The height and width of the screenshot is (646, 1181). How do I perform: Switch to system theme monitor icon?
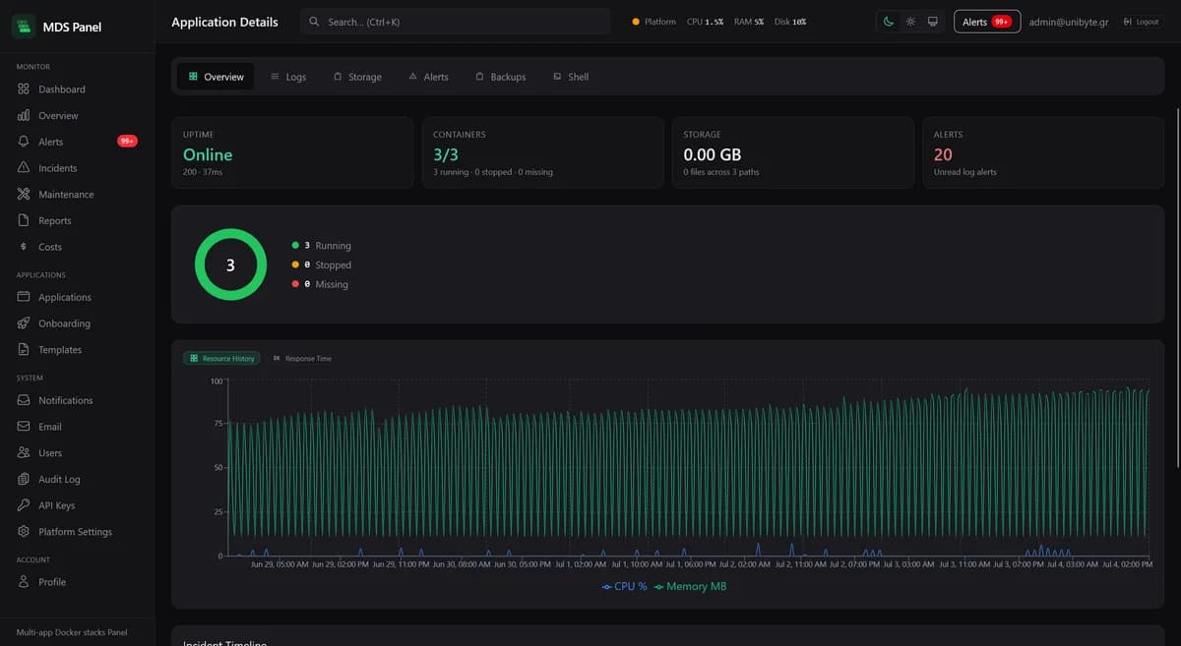tap(933, 22)
